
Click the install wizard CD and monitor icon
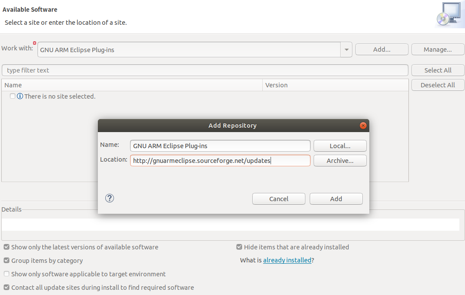click(x=449, y=14)
